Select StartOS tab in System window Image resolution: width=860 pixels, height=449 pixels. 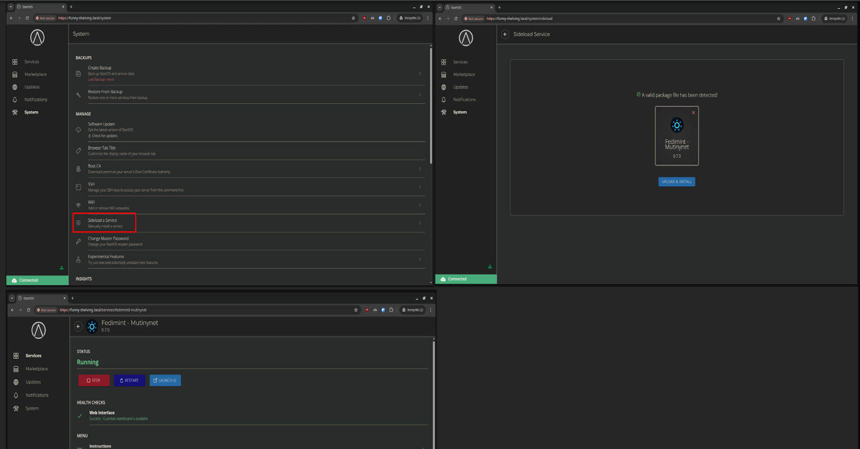point(41,7)
